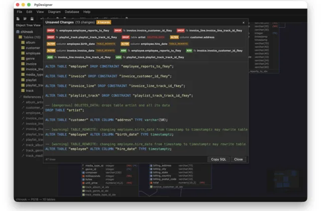The height and width of the screenshot is (211, 321).
Task: Select the album table in tree
Action: pyautogui.click(x=30, y=42)
